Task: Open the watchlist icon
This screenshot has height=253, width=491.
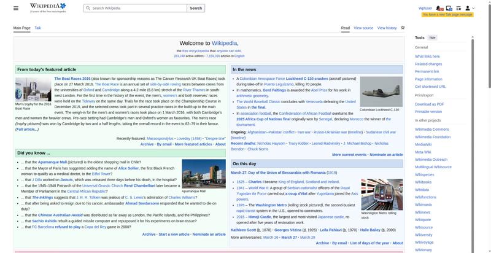Action: (458, 8)
